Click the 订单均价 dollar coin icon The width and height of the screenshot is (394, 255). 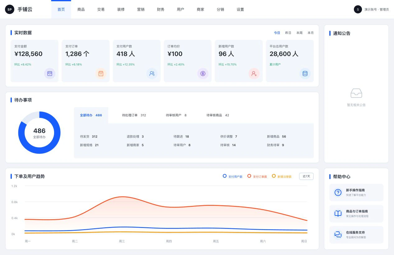coord(203,74)
